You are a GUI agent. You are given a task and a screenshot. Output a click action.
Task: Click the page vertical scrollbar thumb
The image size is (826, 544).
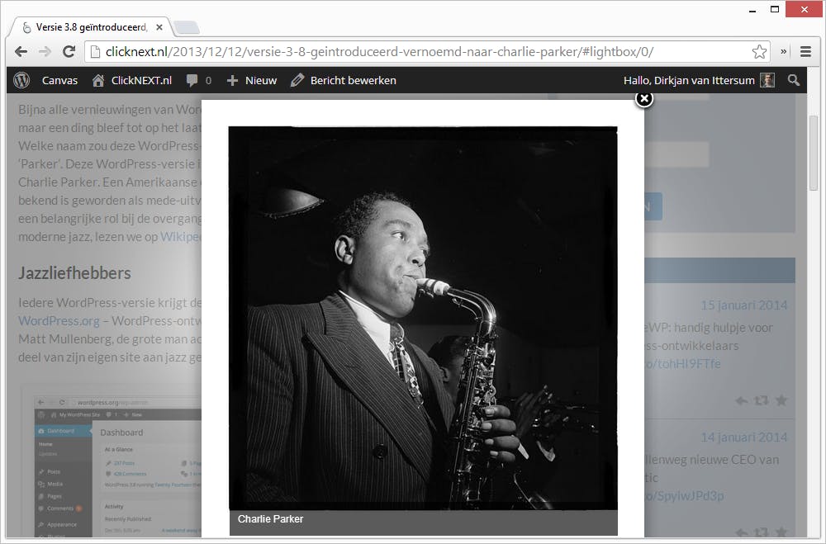[x=814, y=153]
